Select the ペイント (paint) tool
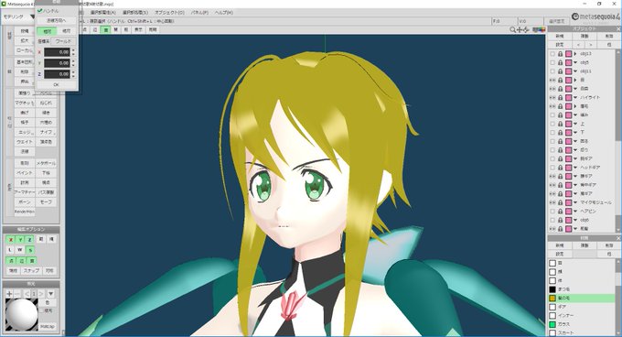Screen dimensions: 622x337 click(x=25, y=173)
